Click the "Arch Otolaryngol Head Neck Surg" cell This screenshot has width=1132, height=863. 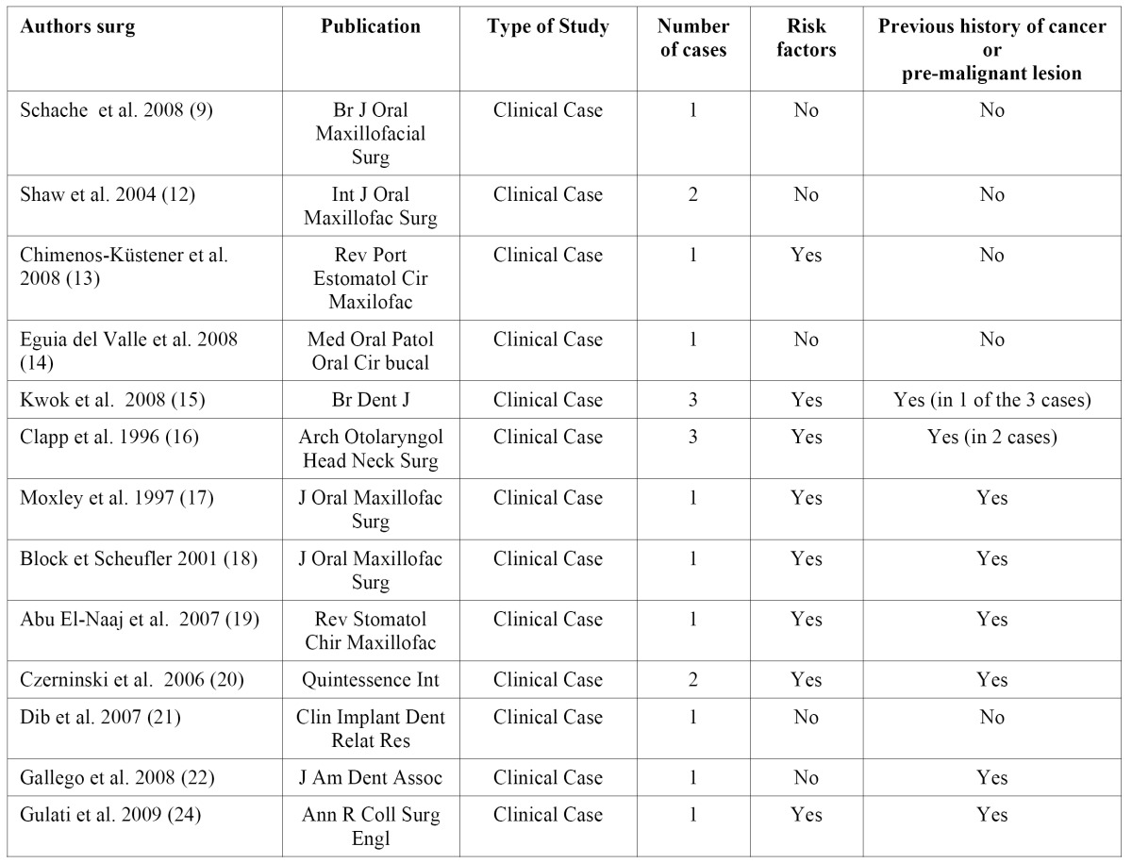(371, 449)
